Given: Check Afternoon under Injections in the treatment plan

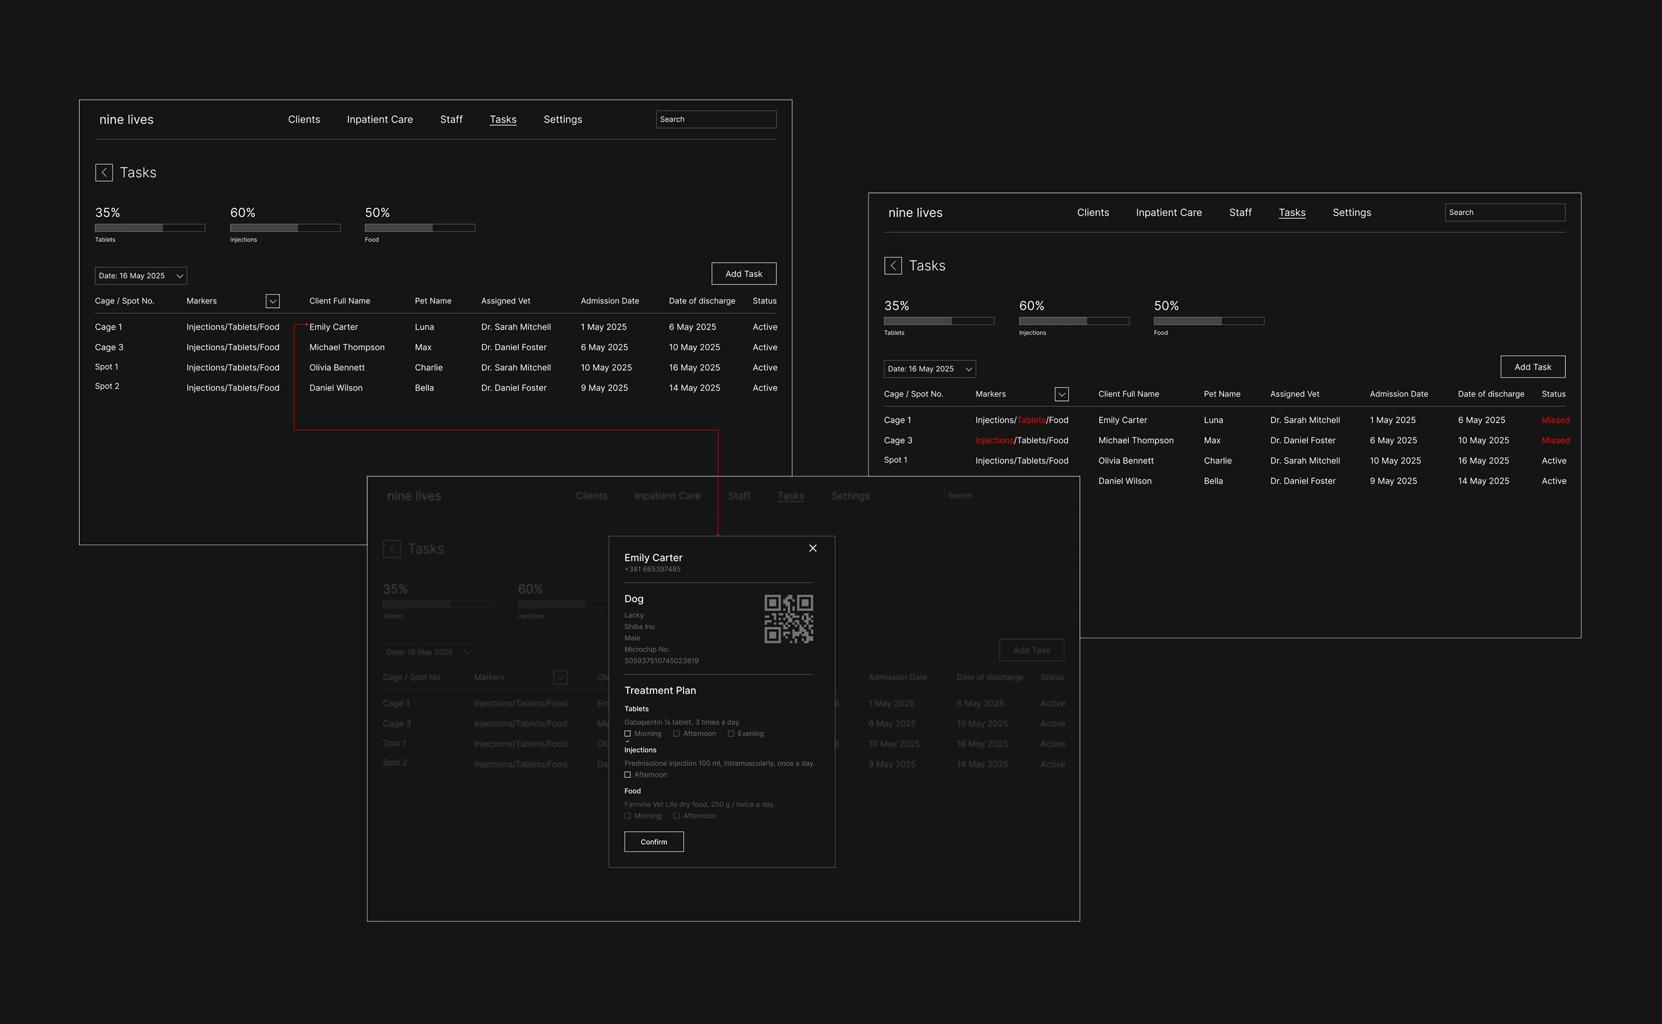Looking at the screenshot, I should [628, 775].
